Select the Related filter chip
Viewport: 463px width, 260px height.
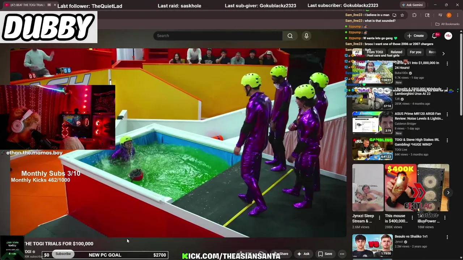396,52
